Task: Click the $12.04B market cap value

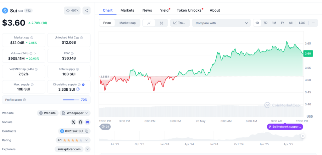Action: tap(18, 43)
